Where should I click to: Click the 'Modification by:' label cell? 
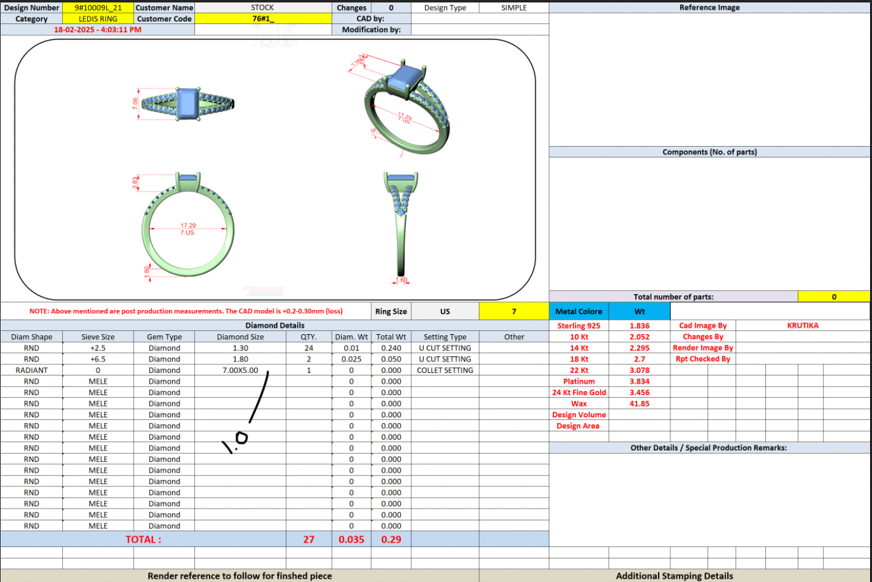[x=371, y=30]
